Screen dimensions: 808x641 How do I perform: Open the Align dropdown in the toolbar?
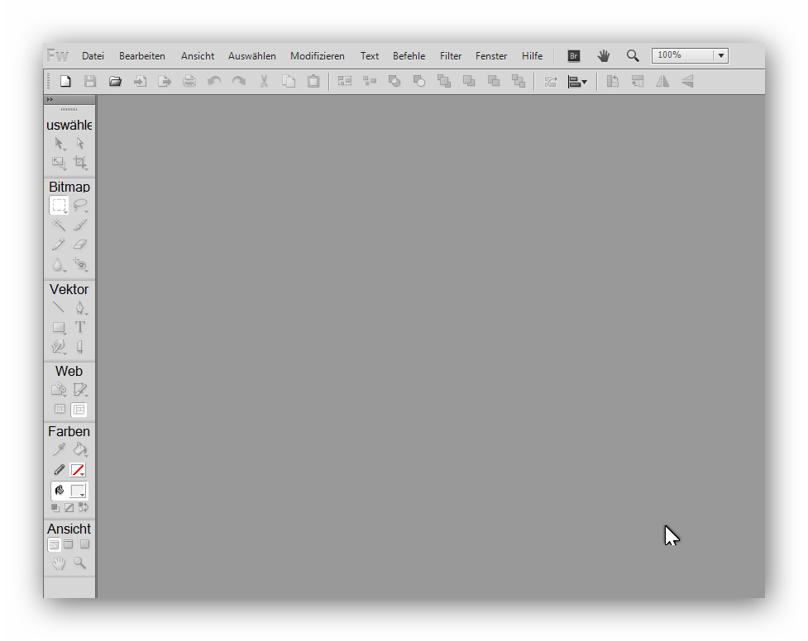tap(577, 81)
